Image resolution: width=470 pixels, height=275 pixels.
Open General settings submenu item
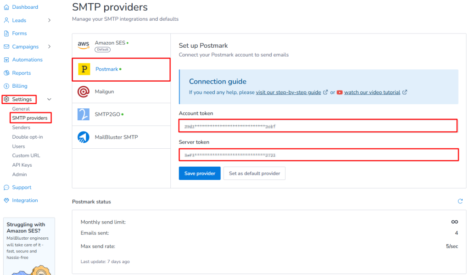[x=21, y=109]
